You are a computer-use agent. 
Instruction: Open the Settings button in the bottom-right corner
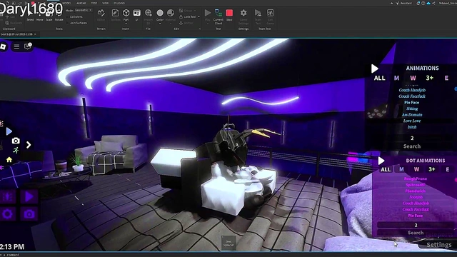439,245
